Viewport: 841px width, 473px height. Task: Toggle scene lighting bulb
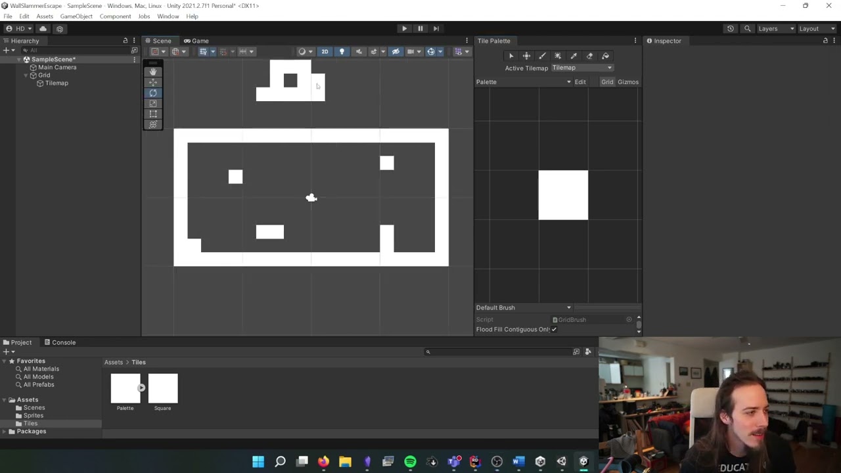(x=342, y=51)
